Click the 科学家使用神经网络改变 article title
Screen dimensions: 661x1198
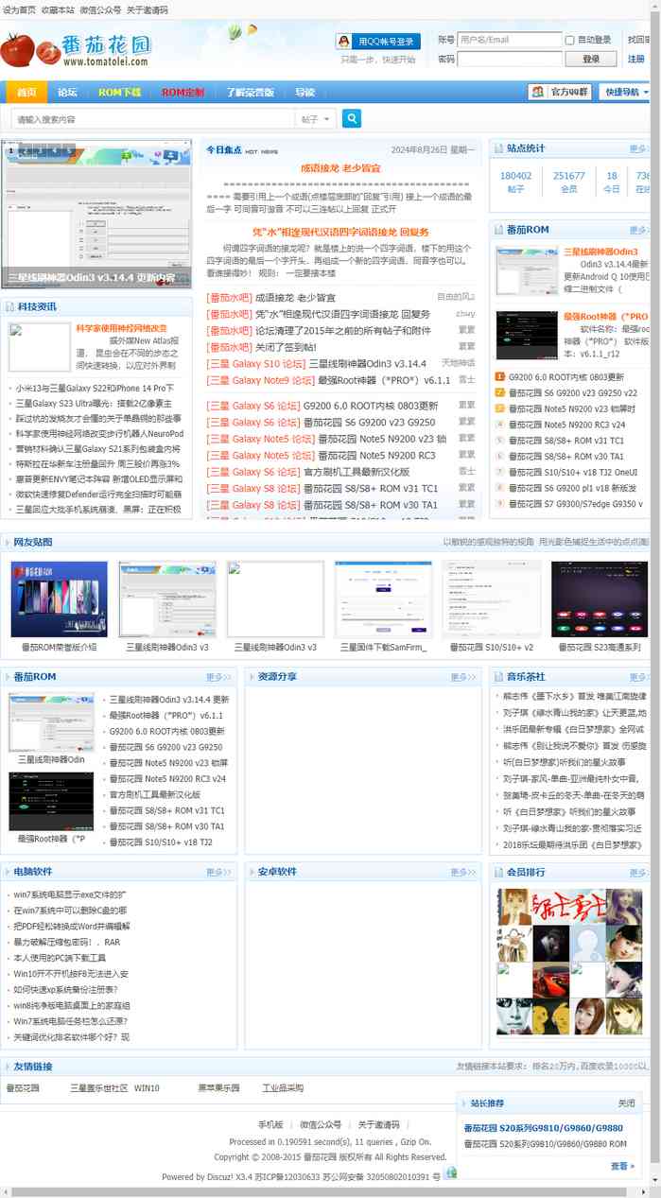tap(121, 328)
